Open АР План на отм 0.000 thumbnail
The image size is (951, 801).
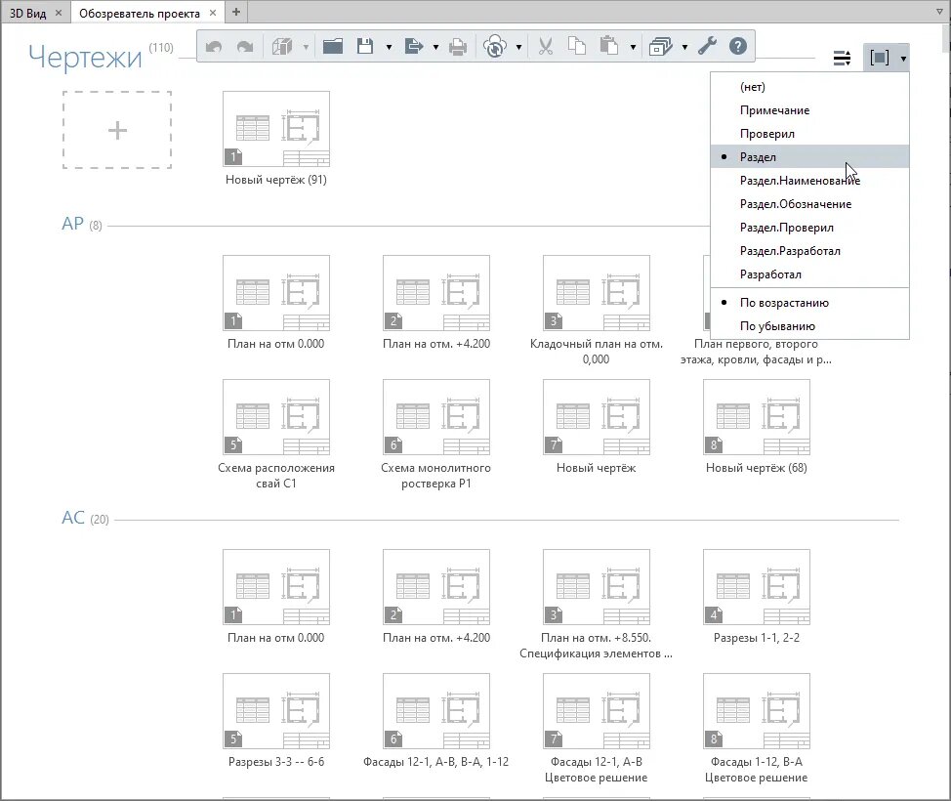tap(276, 293)
